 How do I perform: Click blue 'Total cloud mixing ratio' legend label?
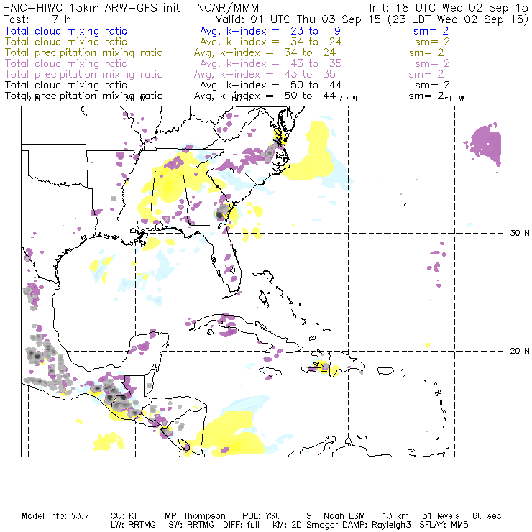66,31
